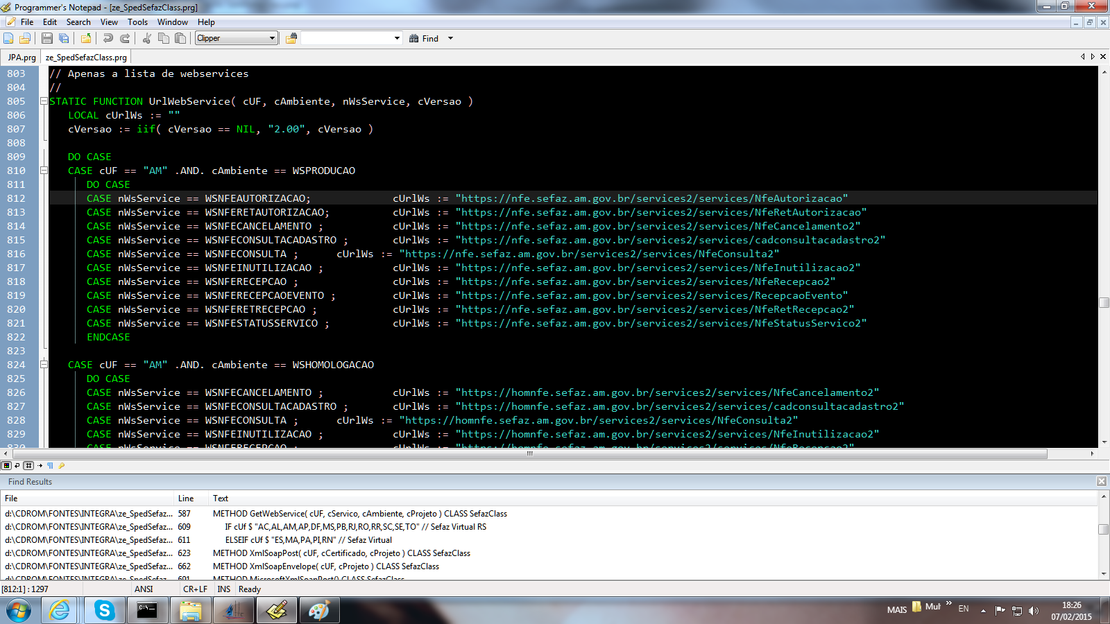Collapse the code fold at line 810
Viewport: 1110px width, 624px height.
coord(44,171)
